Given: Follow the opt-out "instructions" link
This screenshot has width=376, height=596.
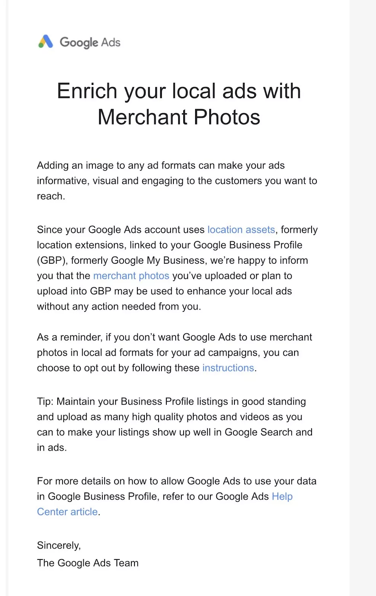Looking at the screenshot, I should (x=228, y=368).
